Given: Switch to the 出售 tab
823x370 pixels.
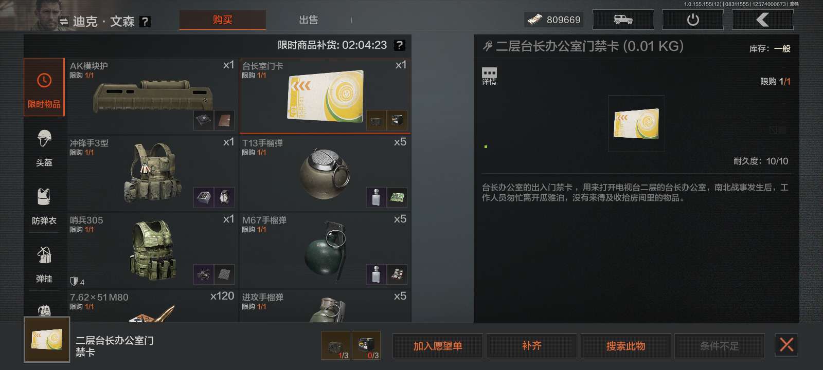Looking at the screenshot, I should (309, 20).
